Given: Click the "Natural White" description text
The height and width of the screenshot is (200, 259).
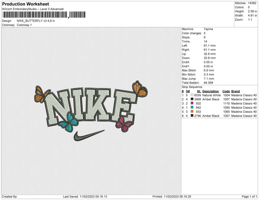Looking at the screenshot, I should 212,95.
